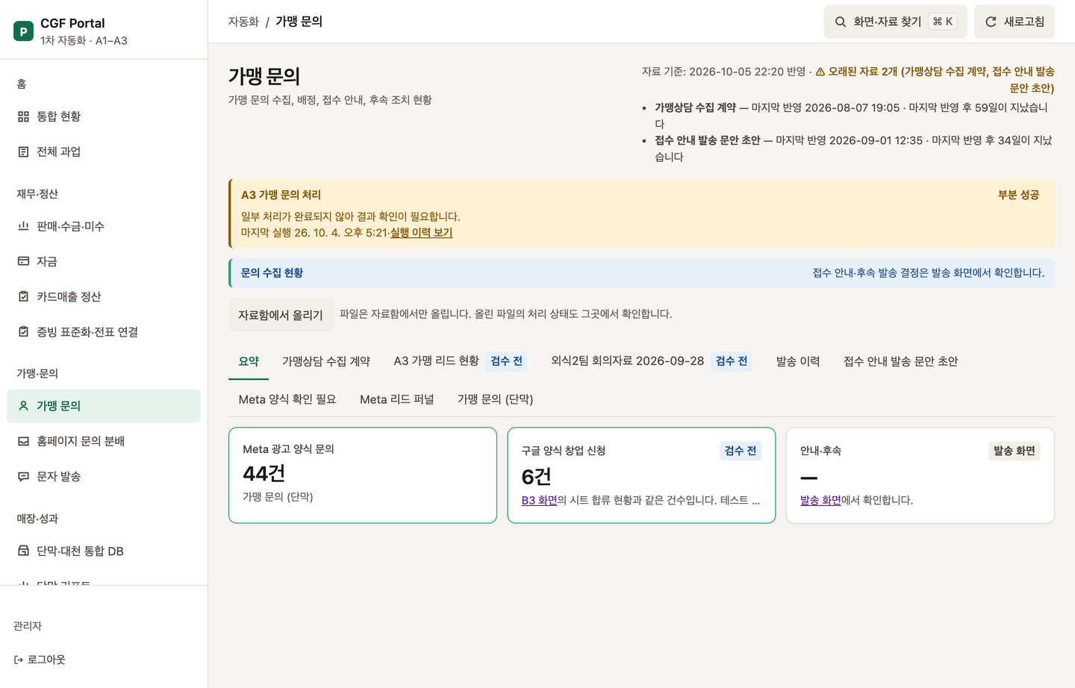This screenshot has width=1075, height=688.
Task: Open 접수 안내 발송 문안 초안 tab
Action: 901,361
